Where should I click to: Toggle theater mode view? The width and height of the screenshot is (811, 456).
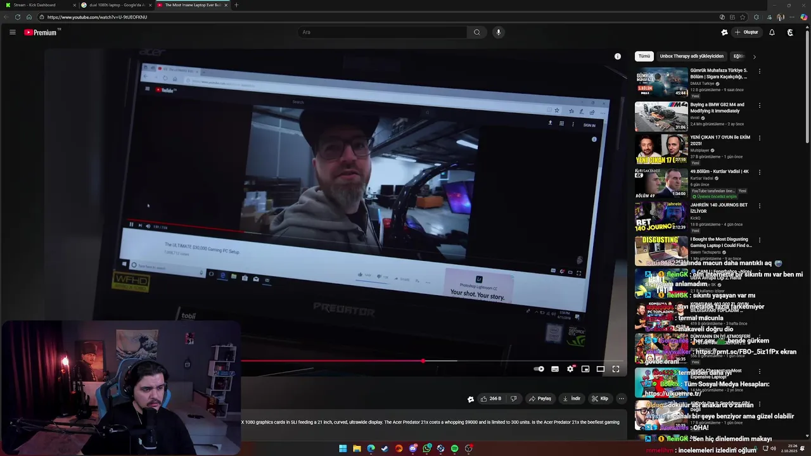pos(601,369)
